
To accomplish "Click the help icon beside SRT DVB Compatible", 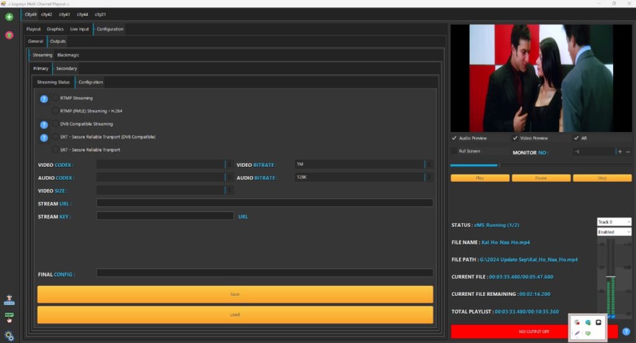I will coord(44,138).
